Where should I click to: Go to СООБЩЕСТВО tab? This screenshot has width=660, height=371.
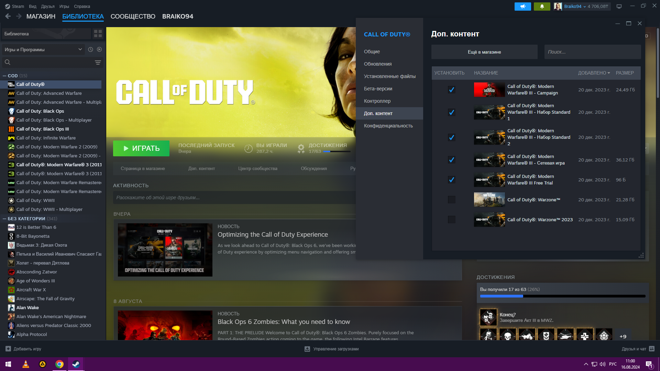133,16
